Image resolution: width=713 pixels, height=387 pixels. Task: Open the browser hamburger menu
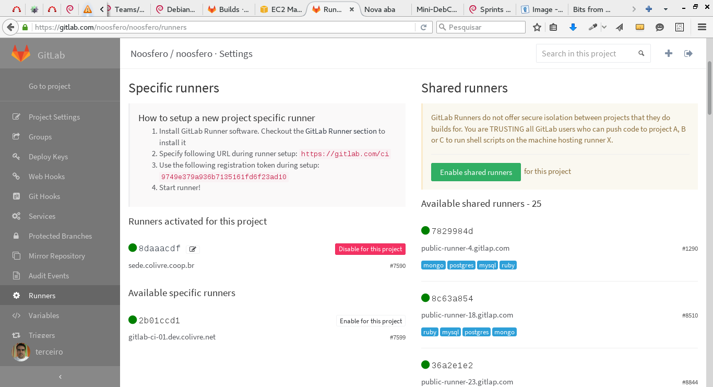pyautogui.click(x=702, y=27)
